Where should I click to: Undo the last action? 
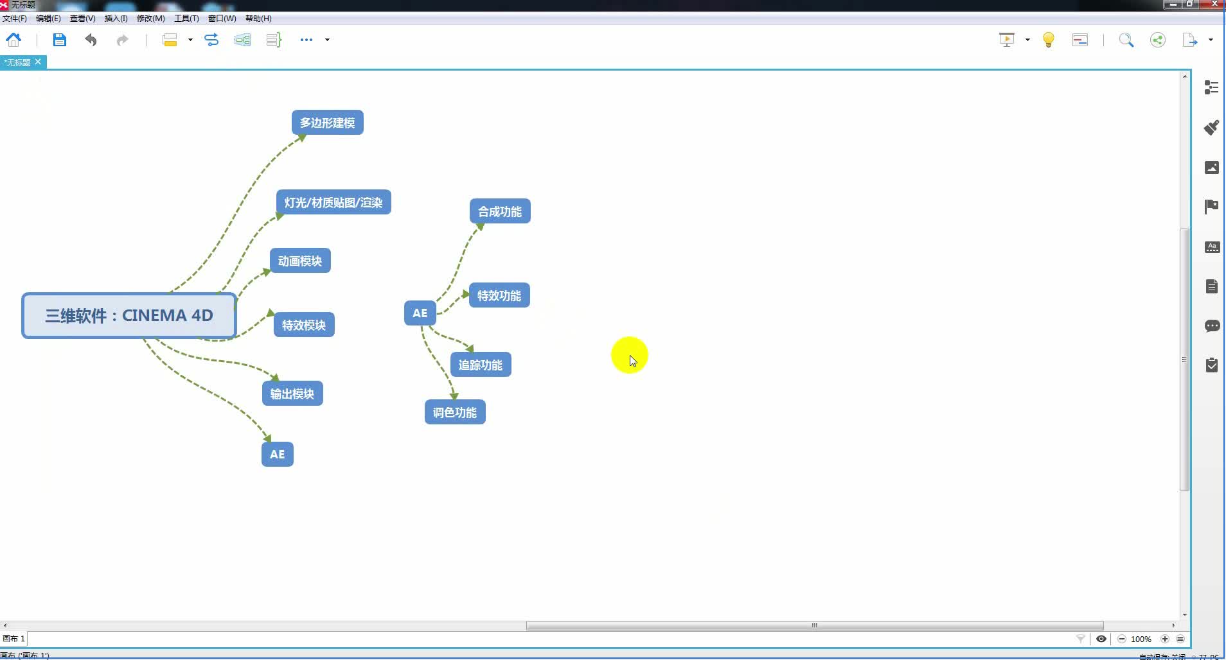(91, 40)
